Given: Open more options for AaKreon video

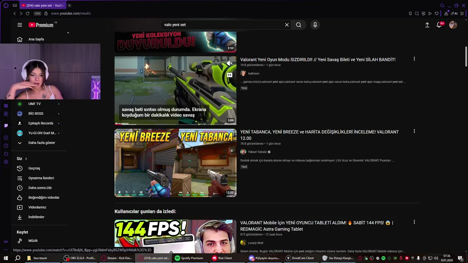Looking at the screenshot, I should [x=414, y=59].
